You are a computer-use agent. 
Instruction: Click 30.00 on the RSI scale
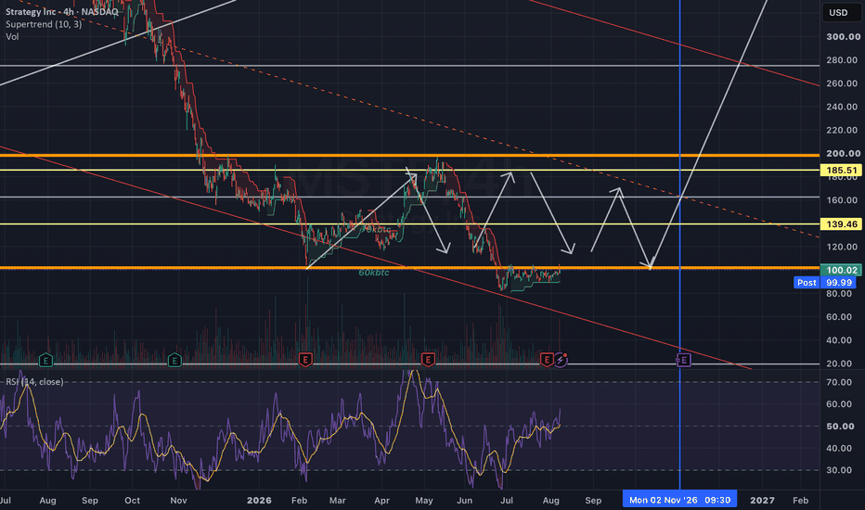[x=839, y=470]
